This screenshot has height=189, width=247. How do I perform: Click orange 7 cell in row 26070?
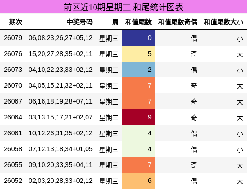(x=138, y=85)
